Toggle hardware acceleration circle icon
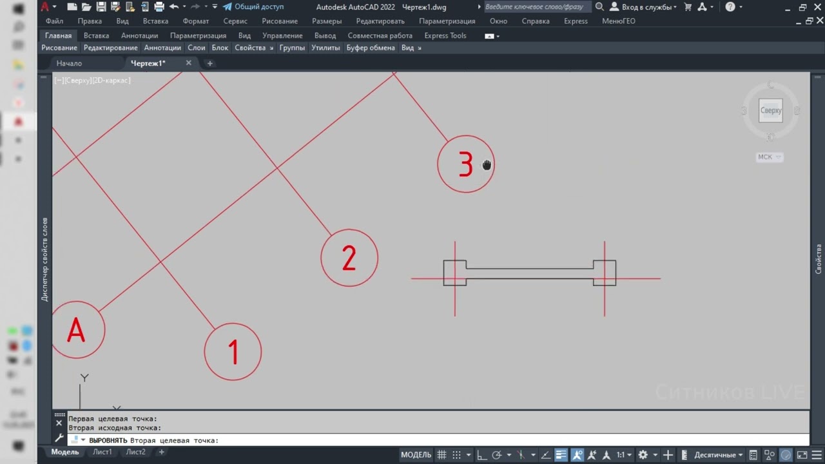This screenshot has height=464, width=825. pos(786,455)
